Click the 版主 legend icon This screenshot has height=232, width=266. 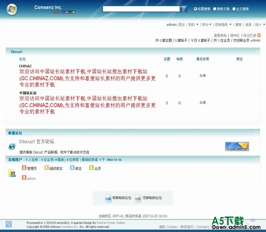[x=72, y=168]
